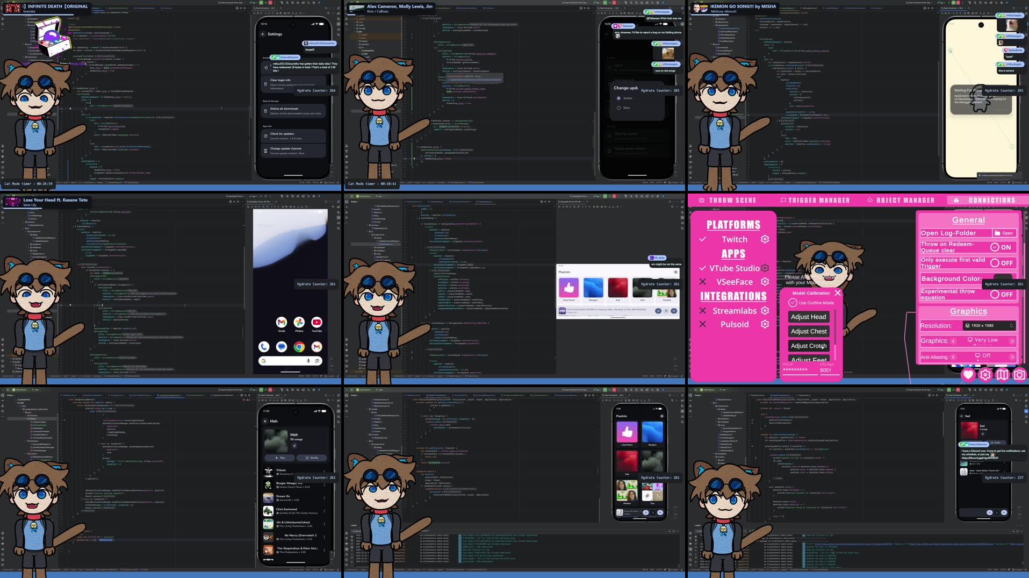Viewport: 1029px width, 578px height.
Task: Open the Pulsoid integration settings gear
Action: [x=765, y=324]
